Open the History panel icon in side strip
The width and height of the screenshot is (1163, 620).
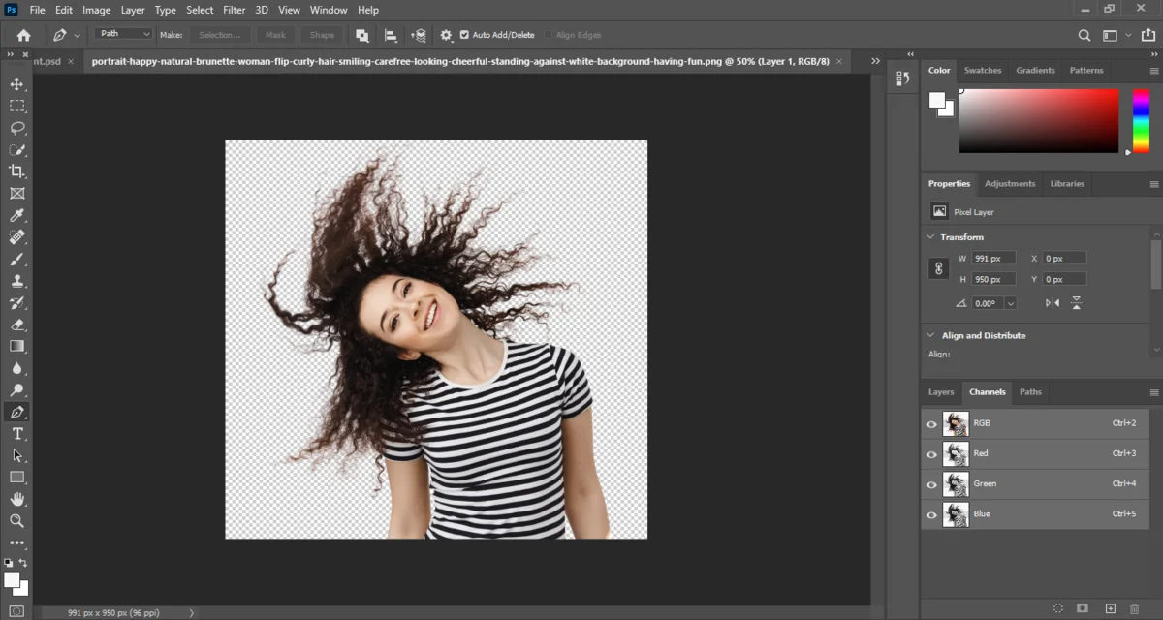pos(903,78)
